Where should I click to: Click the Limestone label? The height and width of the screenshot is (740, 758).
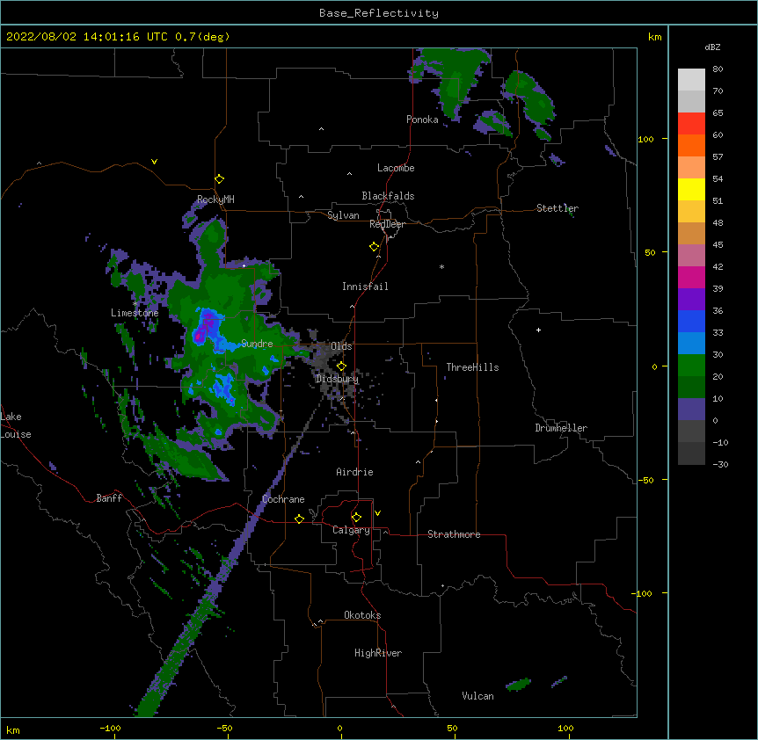pos(135,313)
